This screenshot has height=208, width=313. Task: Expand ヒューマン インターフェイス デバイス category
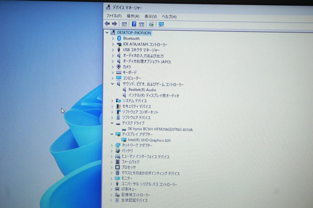click(112, 157)
